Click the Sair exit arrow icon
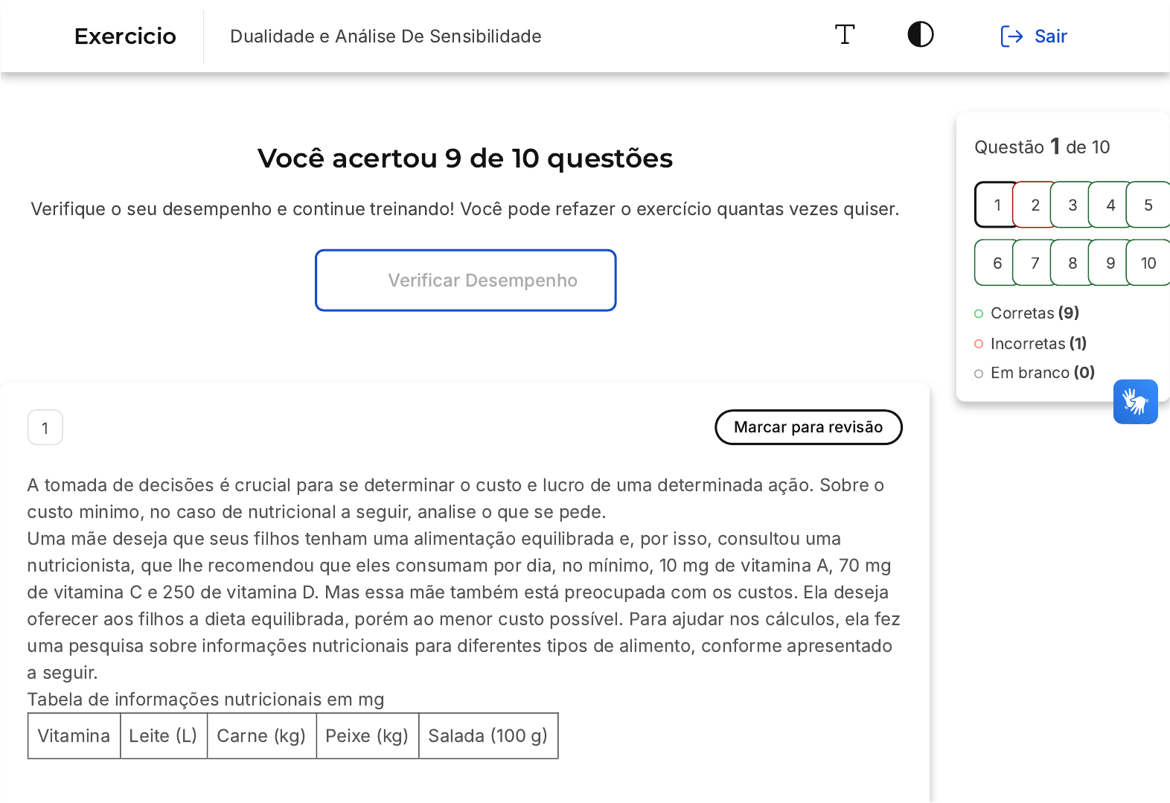 click(x=1011, y=36)
